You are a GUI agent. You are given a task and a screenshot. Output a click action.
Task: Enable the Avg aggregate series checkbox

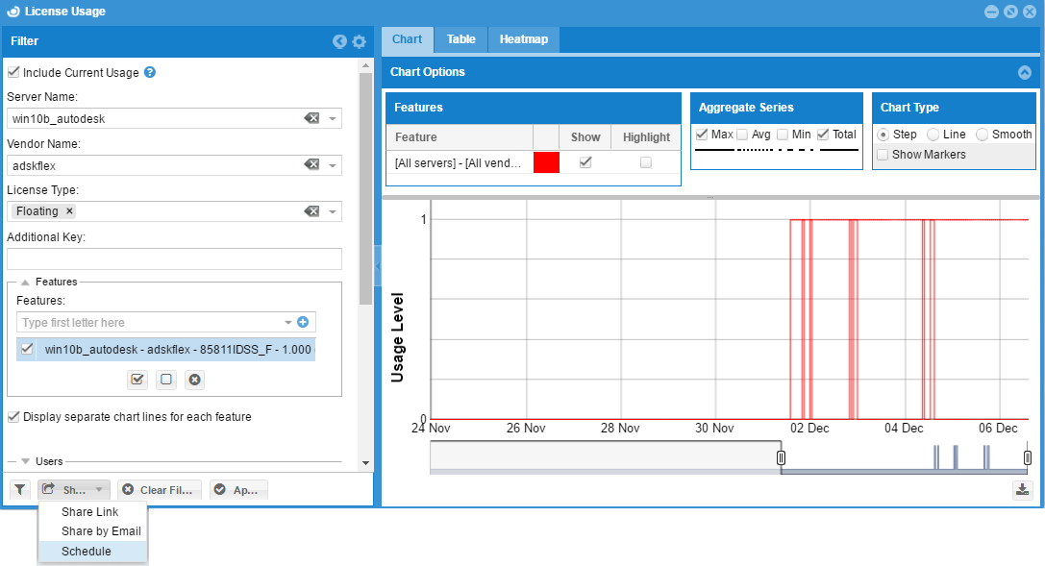point(742,135)
